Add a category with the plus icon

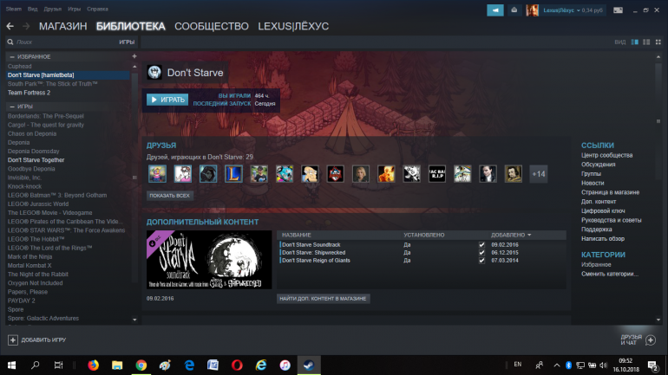tap(134, 56)
